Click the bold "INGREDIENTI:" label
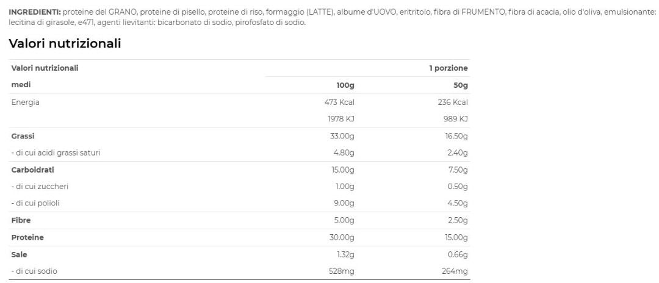 pyautogui.click(x=34, y=12)
